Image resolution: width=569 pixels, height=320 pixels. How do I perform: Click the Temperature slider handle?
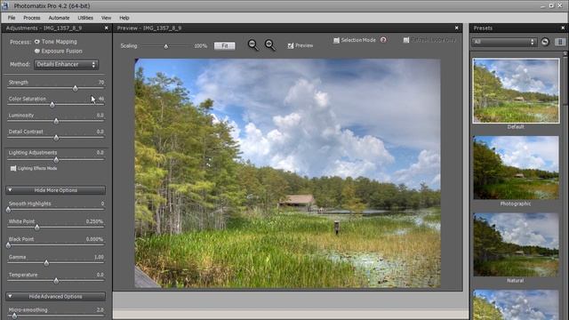(56, 281)
